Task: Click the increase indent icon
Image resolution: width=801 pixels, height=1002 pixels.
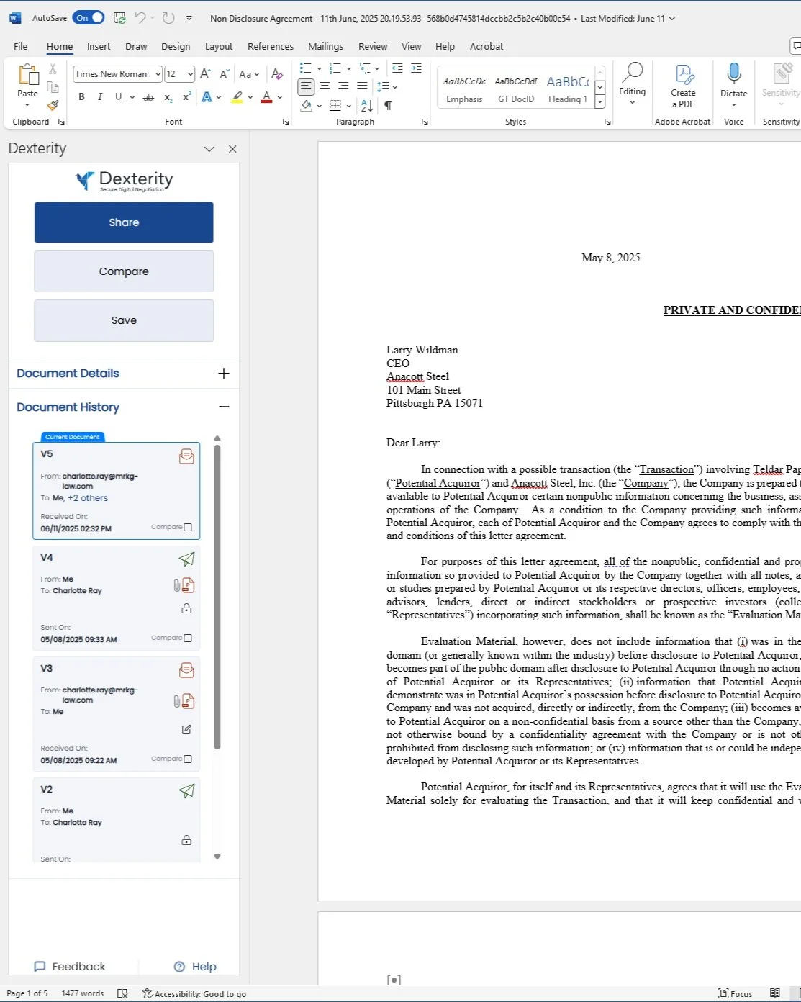Action: coord(416,68)
